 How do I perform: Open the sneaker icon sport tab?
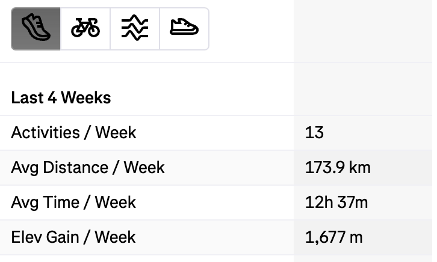pyautogui.click(x=184, y=29)
